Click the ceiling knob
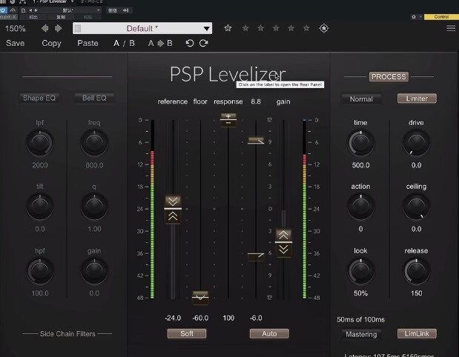This screenshot has height=357, width=459. pos(416,207)
